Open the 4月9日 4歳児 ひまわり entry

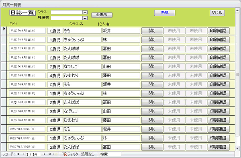point(152,120)
